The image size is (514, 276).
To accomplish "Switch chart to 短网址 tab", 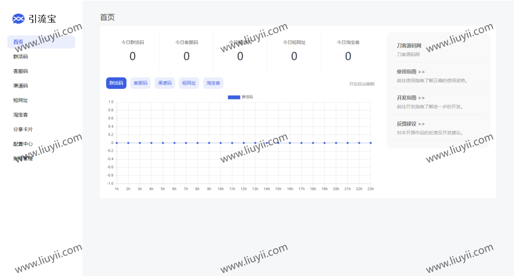I will [x=189, y=83].
